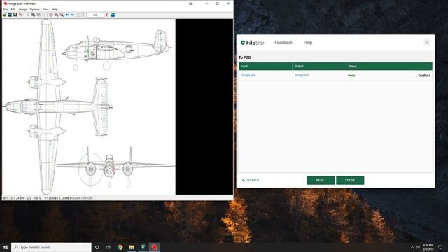Click the airplane image in the IrfanView window
The height and width of the screenshot is (252, 448).
(x=89, y=106)
